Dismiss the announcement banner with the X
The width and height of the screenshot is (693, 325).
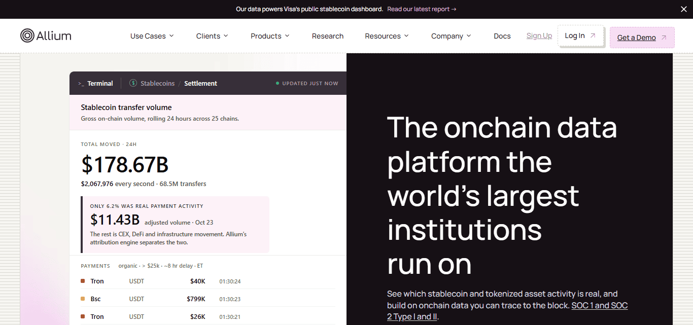(x=683, y=9)
